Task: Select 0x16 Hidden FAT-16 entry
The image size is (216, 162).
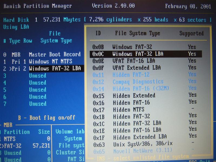Action: pos(144,103)
